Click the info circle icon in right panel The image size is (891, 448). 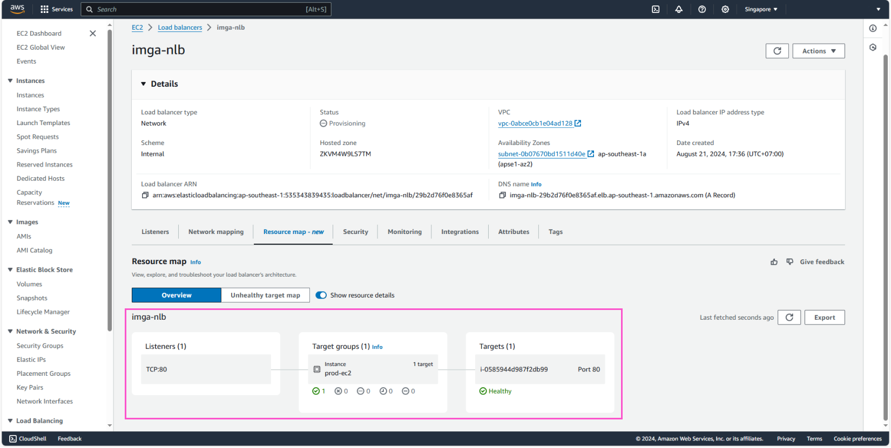873,28
